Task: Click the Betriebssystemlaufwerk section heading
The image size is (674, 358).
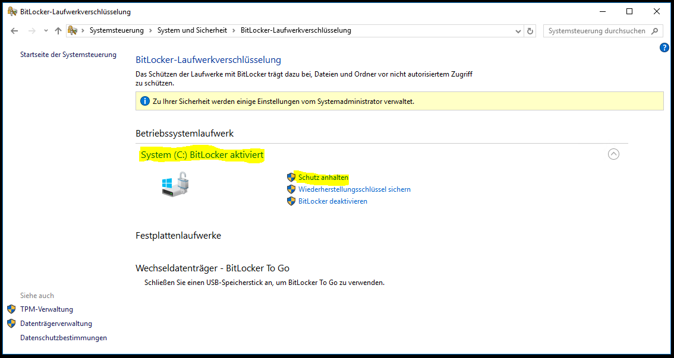Action: [184, 133]
